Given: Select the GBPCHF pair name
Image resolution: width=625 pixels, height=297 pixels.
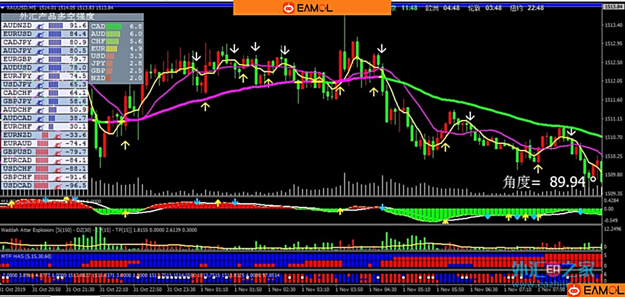Looking at the screenshot, I should tap(17, 177).
